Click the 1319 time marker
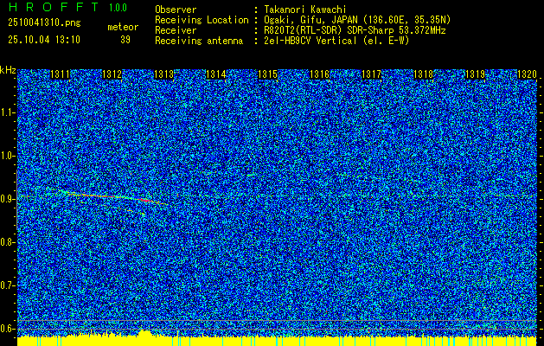This screenshot has width=544, height=346. pos(475,74)
